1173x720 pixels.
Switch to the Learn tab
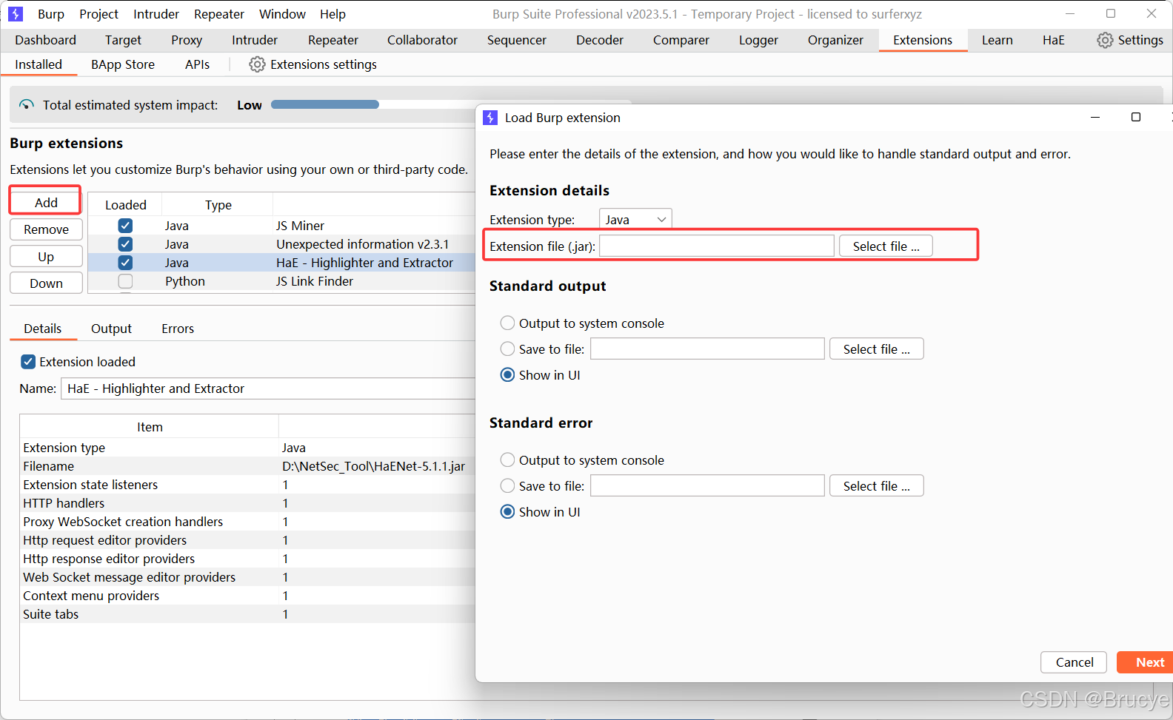tap(997, 40)
